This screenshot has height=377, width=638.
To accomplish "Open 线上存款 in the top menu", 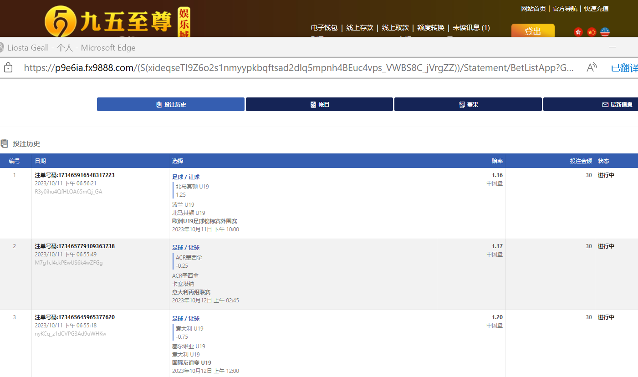I will [360, 28].
